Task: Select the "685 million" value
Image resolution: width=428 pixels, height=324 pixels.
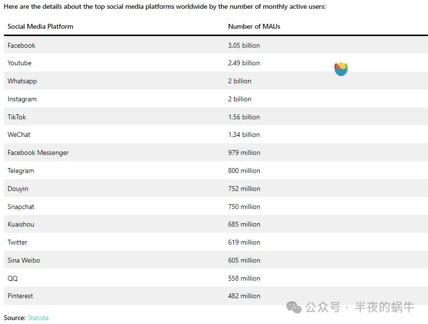Action: (244, 224)
